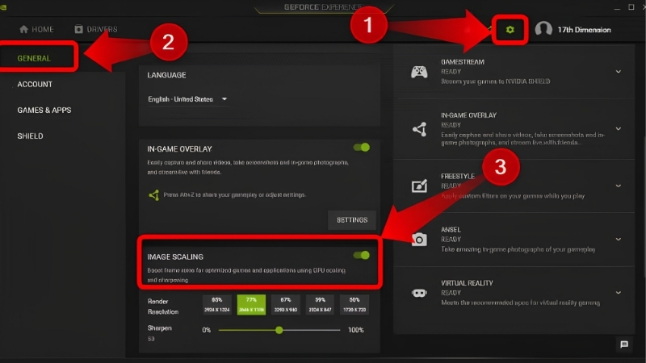
Task: Click the Freestyle edit icon
Action: 419,186
